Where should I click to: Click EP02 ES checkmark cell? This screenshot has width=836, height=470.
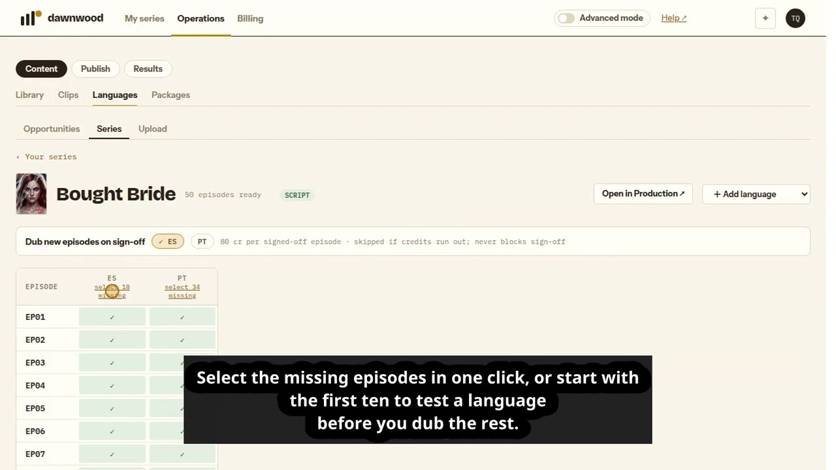[x=112, y=340]
